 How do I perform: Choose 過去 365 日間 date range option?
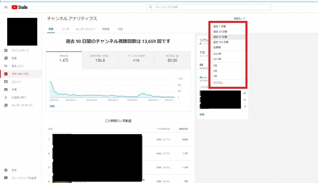pos(220,42)
